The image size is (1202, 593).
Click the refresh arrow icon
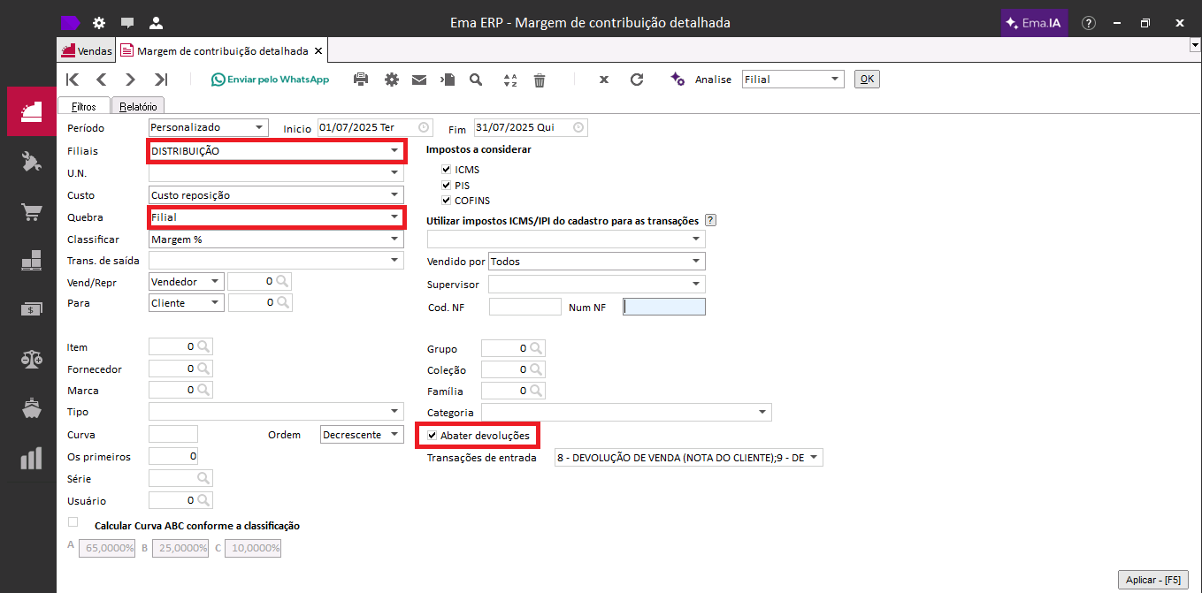pos(637,80)
